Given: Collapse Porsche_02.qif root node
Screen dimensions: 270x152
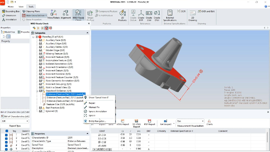Looking at the screenshot, I should click(33, 37).
